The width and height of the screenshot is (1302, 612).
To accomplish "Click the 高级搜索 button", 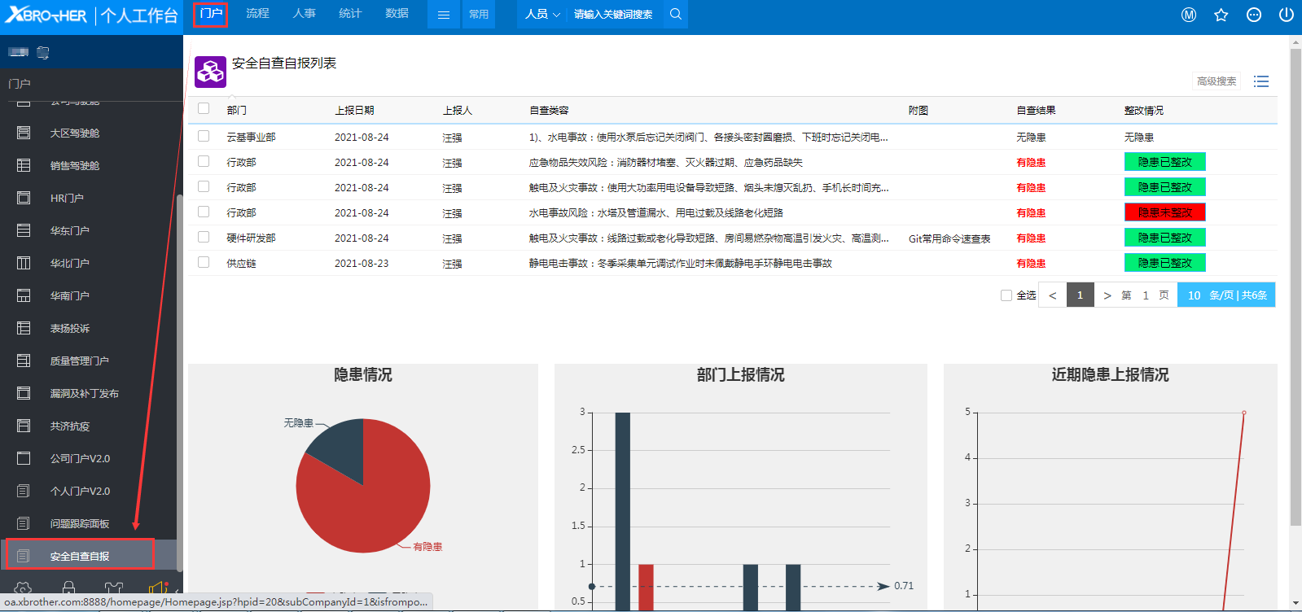I will tap(1217, 81).
